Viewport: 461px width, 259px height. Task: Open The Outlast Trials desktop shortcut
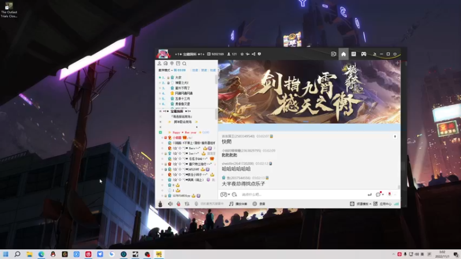9,10
